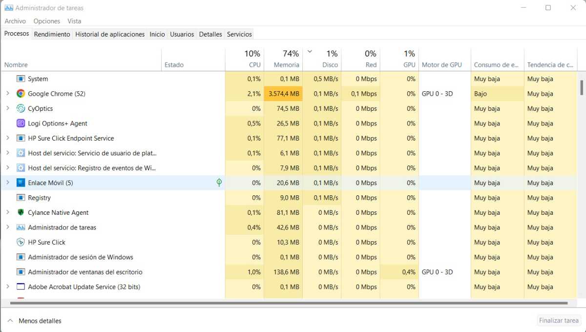Click the Enlace Móvil app icon

click(21, 183)
